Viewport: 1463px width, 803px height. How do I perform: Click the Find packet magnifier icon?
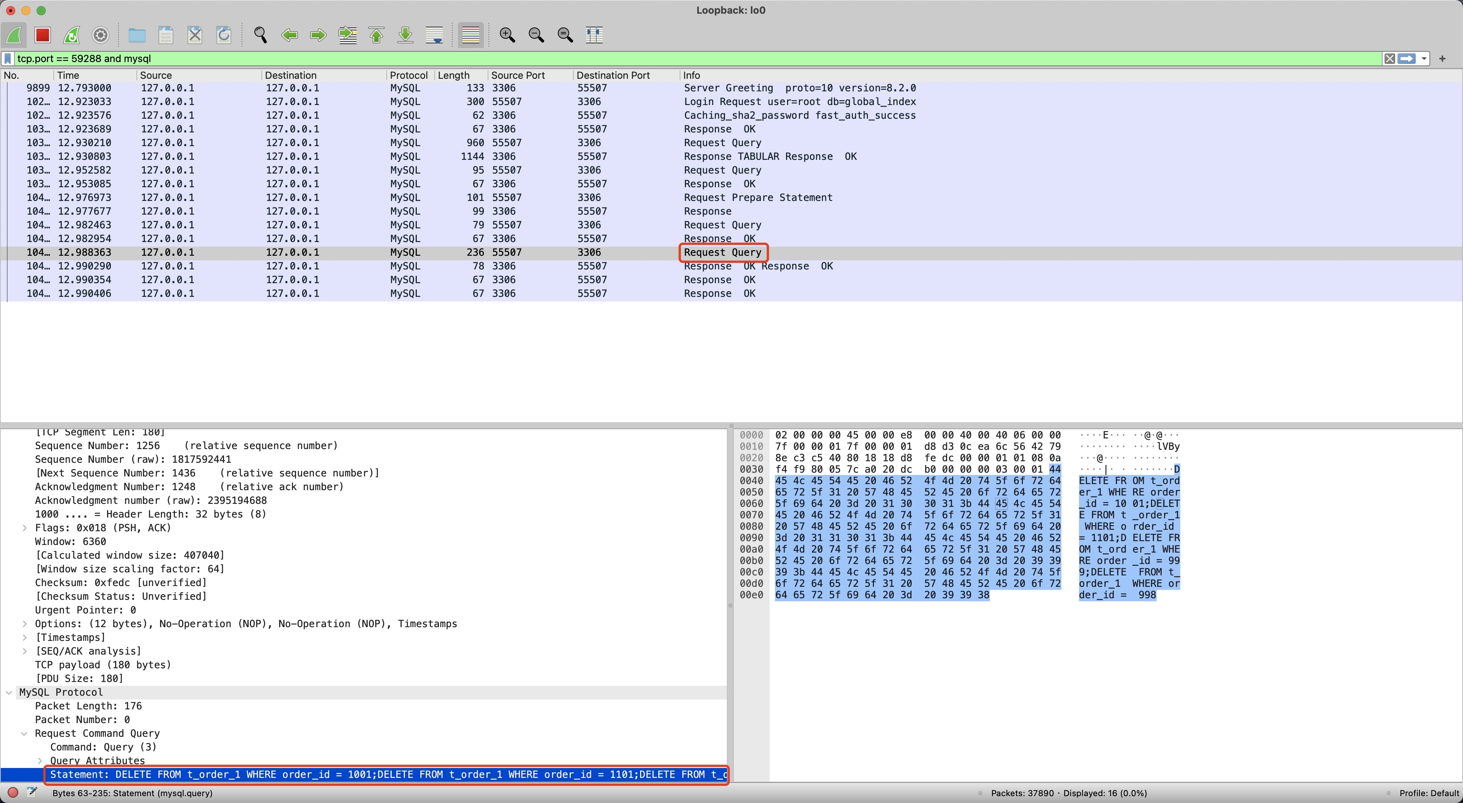click(261, 35)
